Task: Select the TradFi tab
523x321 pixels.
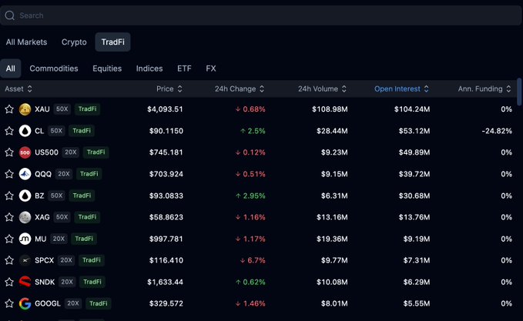Action: (112, 42)
